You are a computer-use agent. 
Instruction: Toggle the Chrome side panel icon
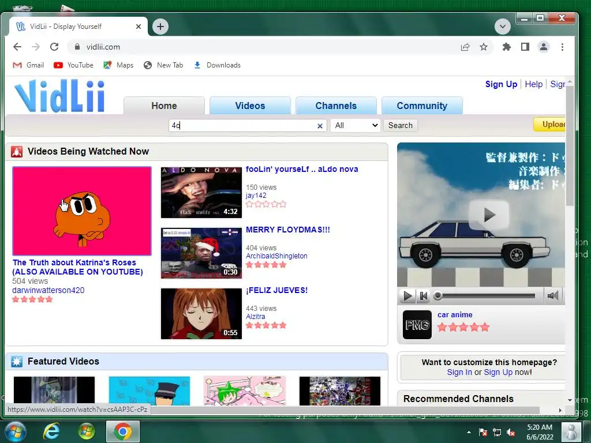click(x=525, y=47)
